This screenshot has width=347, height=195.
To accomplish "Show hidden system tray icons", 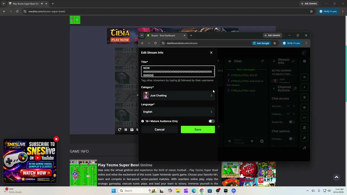I will tap(307, 191).
